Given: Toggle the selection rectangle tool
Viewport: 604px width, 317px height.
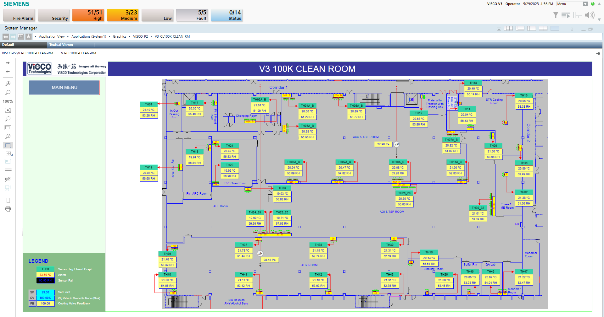Looking at the screenshot, I should 8,145.
